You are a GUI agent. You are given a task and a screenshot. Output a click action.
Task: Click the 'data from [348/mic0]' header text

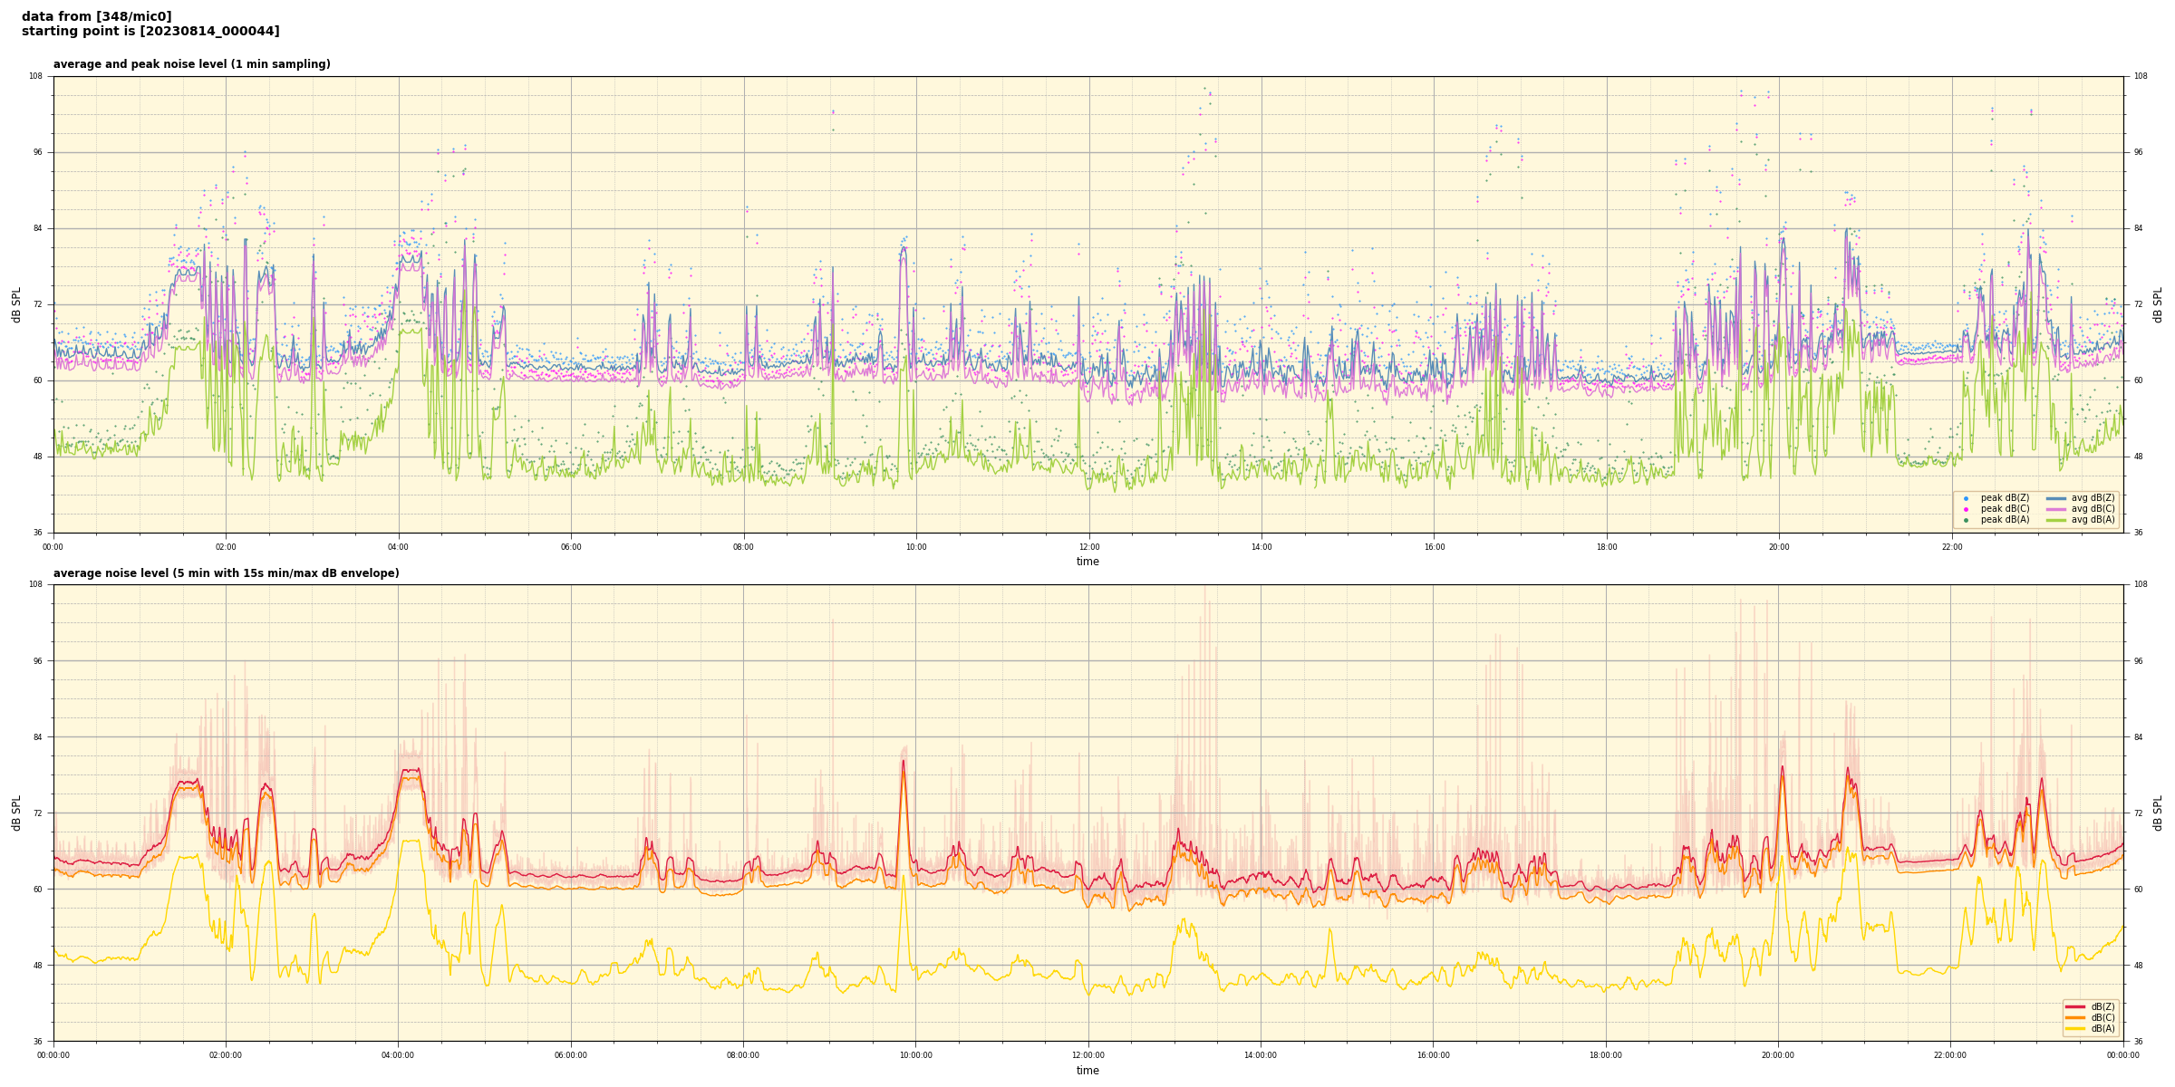[96, 16]
